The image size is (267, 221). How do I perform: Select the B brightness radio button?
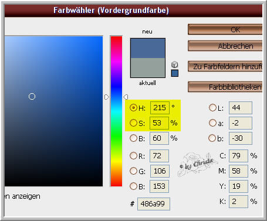pos(133,138)
